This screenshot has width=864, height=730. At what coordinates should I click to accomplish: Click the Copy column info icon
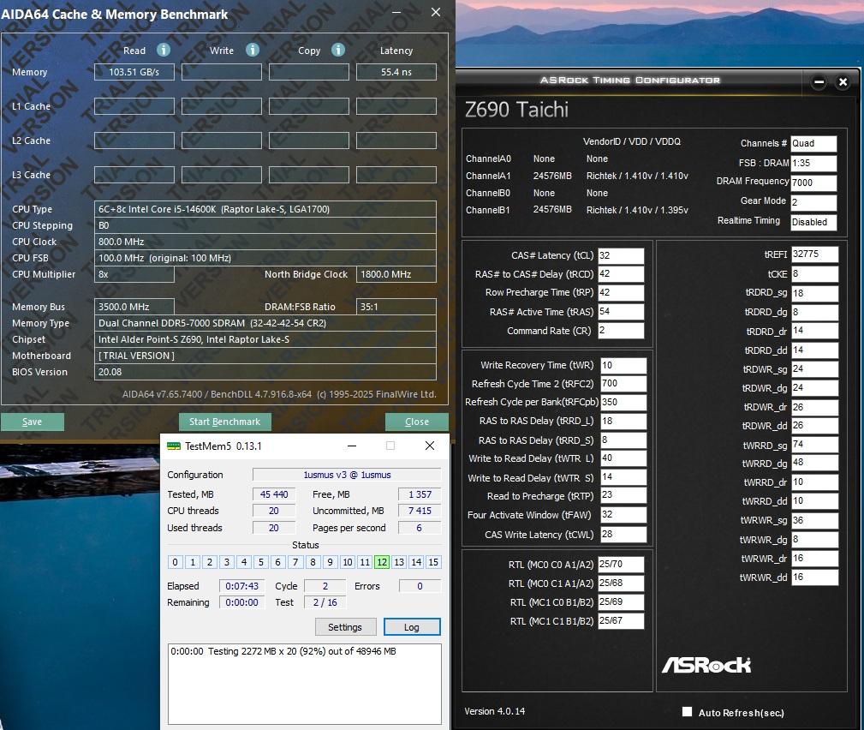pos(337,51)
